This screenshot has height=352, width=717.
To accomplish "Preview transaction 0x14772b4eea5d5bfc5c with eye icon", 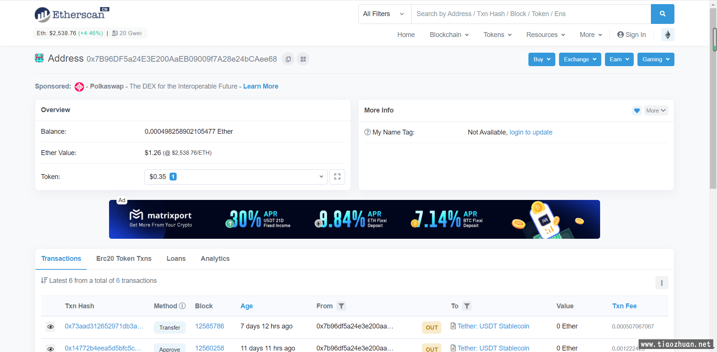I will [x=50, y=348].
